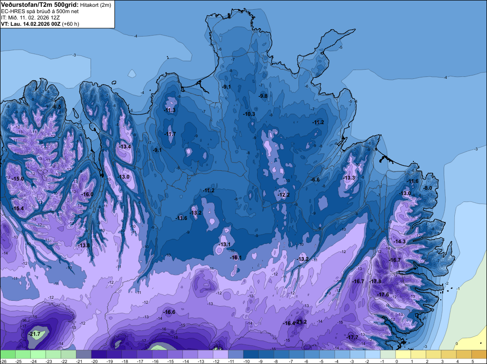Click the -16.6 temperature value on the map
487x364 pixels.
click(169, 312)
